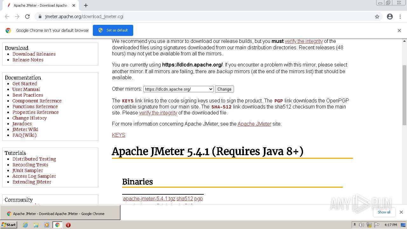Open Best Practices link
Viewport: 407px width, 229px height.
pyautogui.click(x=28, y=95)
